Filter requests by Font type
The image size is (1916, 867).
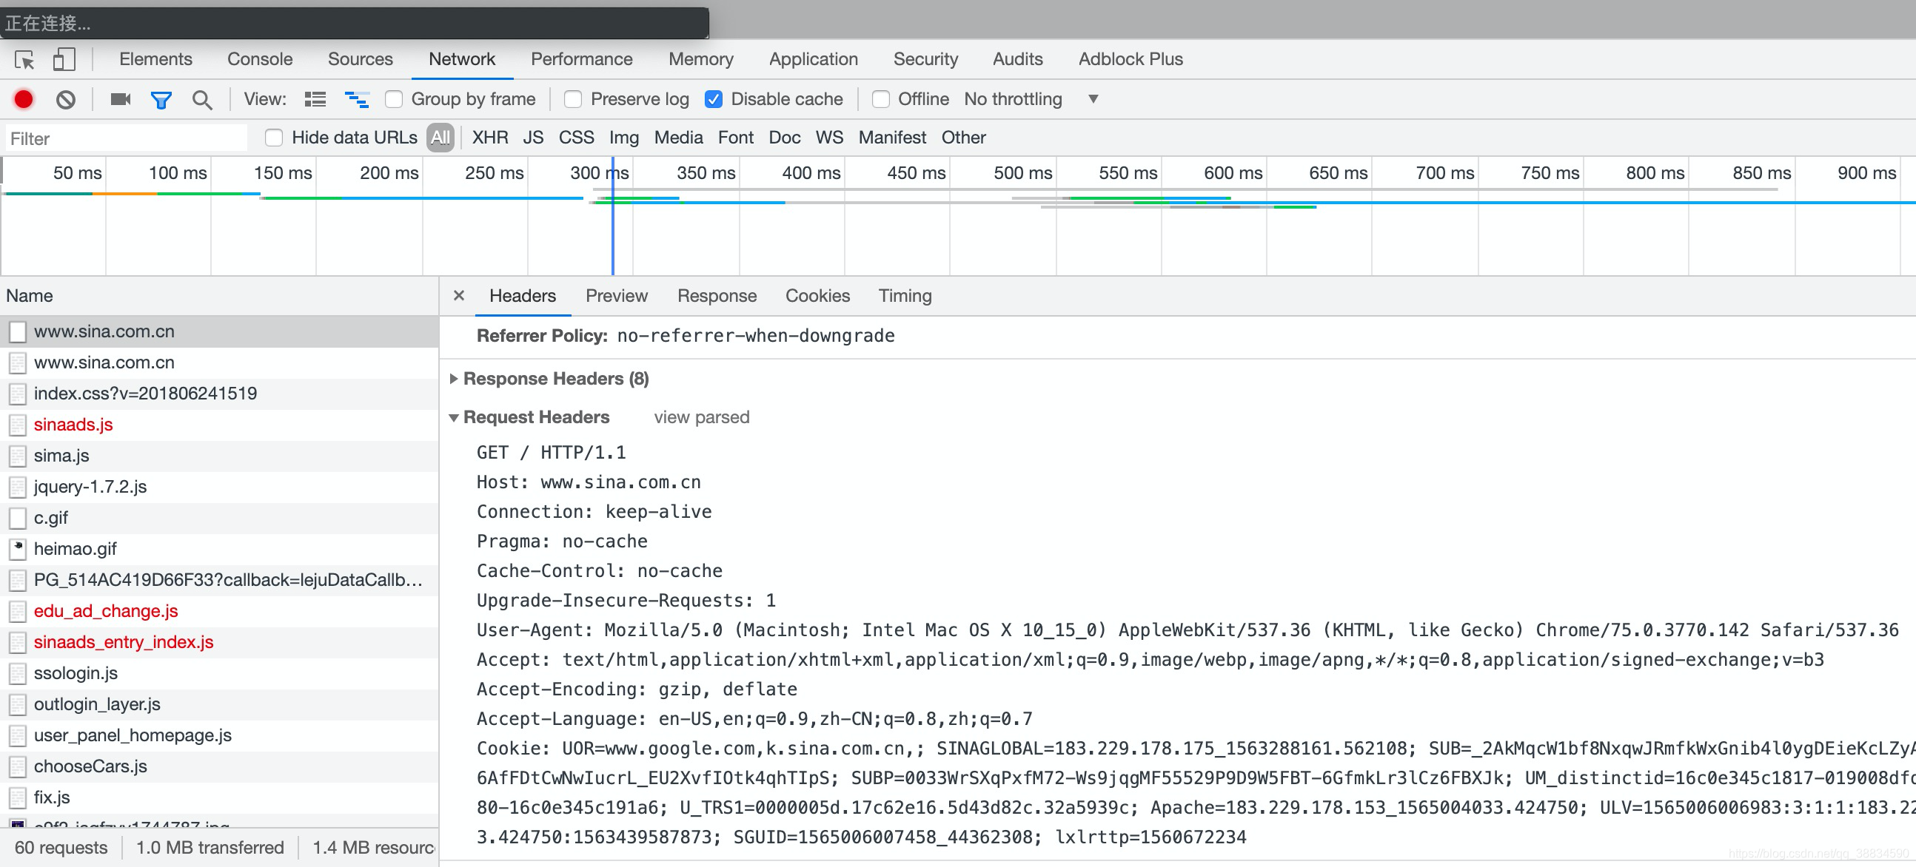click(x=736, y=138)
